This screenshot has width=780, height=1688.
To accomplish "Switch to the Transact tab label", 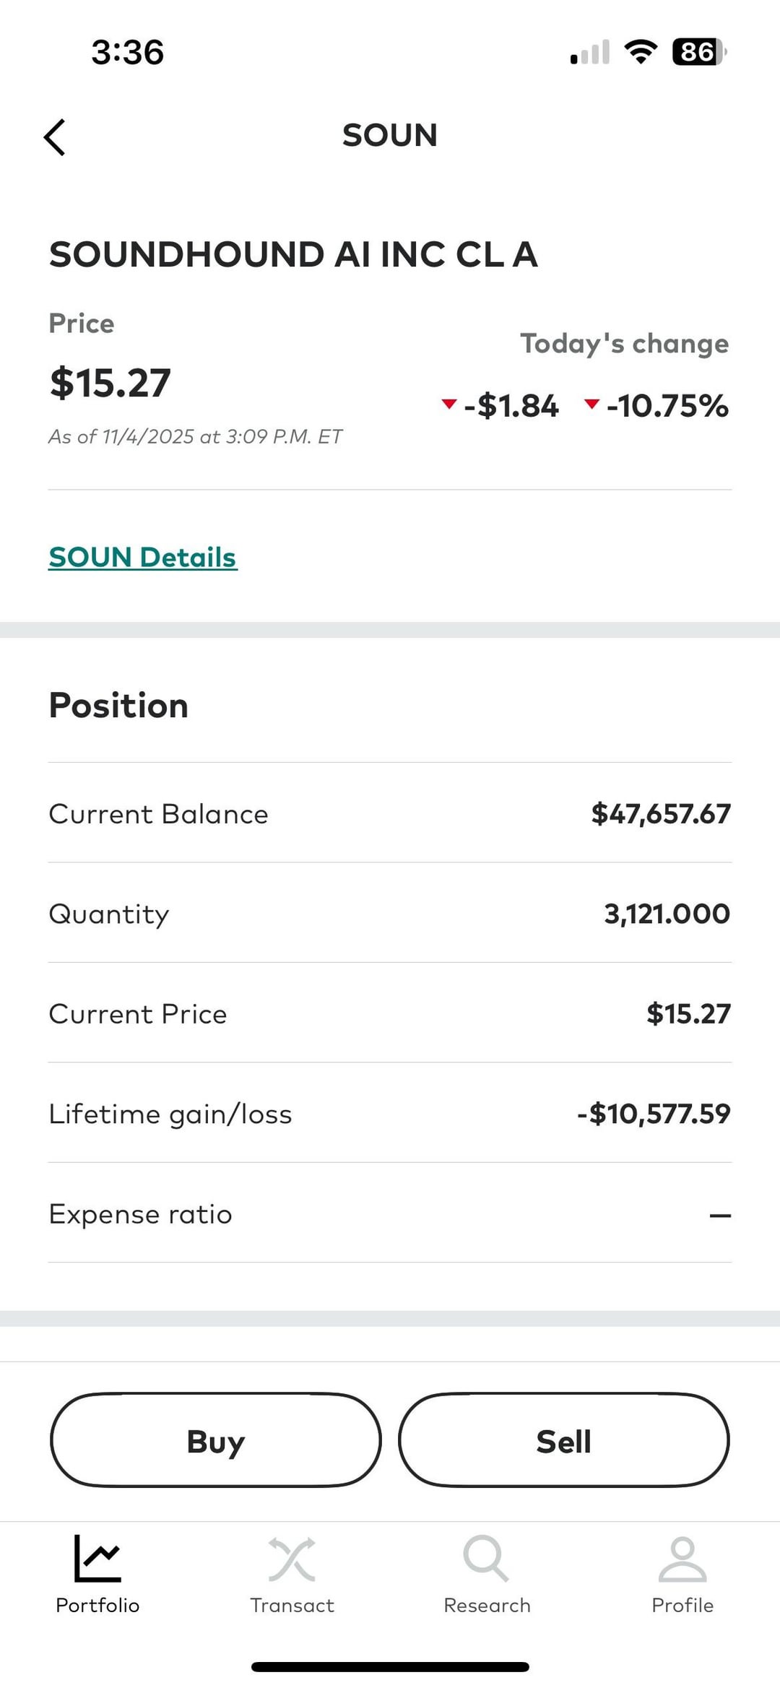I will (292, 1605).
